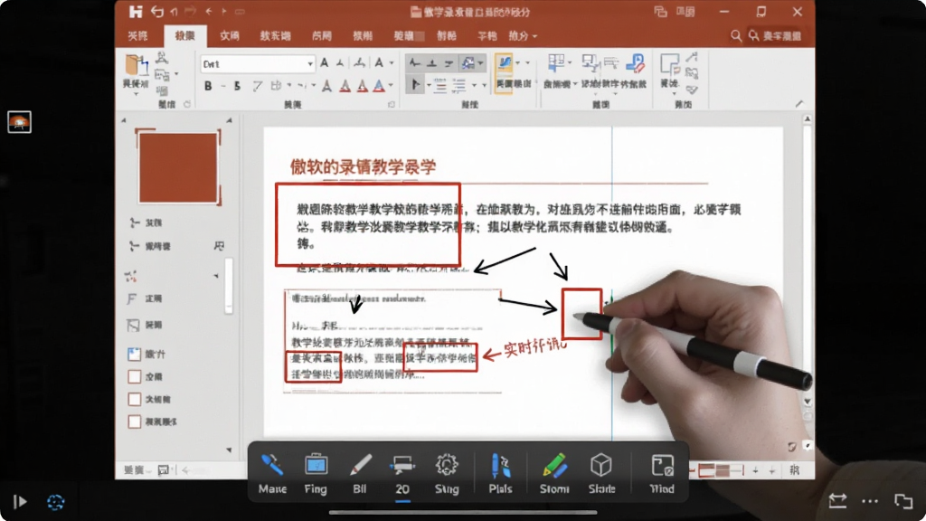Select the orange slide thumbnail in the left pane
926x521 pixels.
tap(178, 167)
